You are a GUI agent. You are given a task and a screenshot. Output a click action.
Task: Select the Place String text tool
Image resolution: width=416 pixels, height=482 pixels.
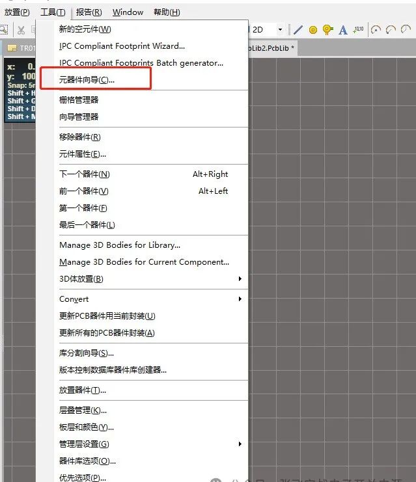[x=343, y=30]
